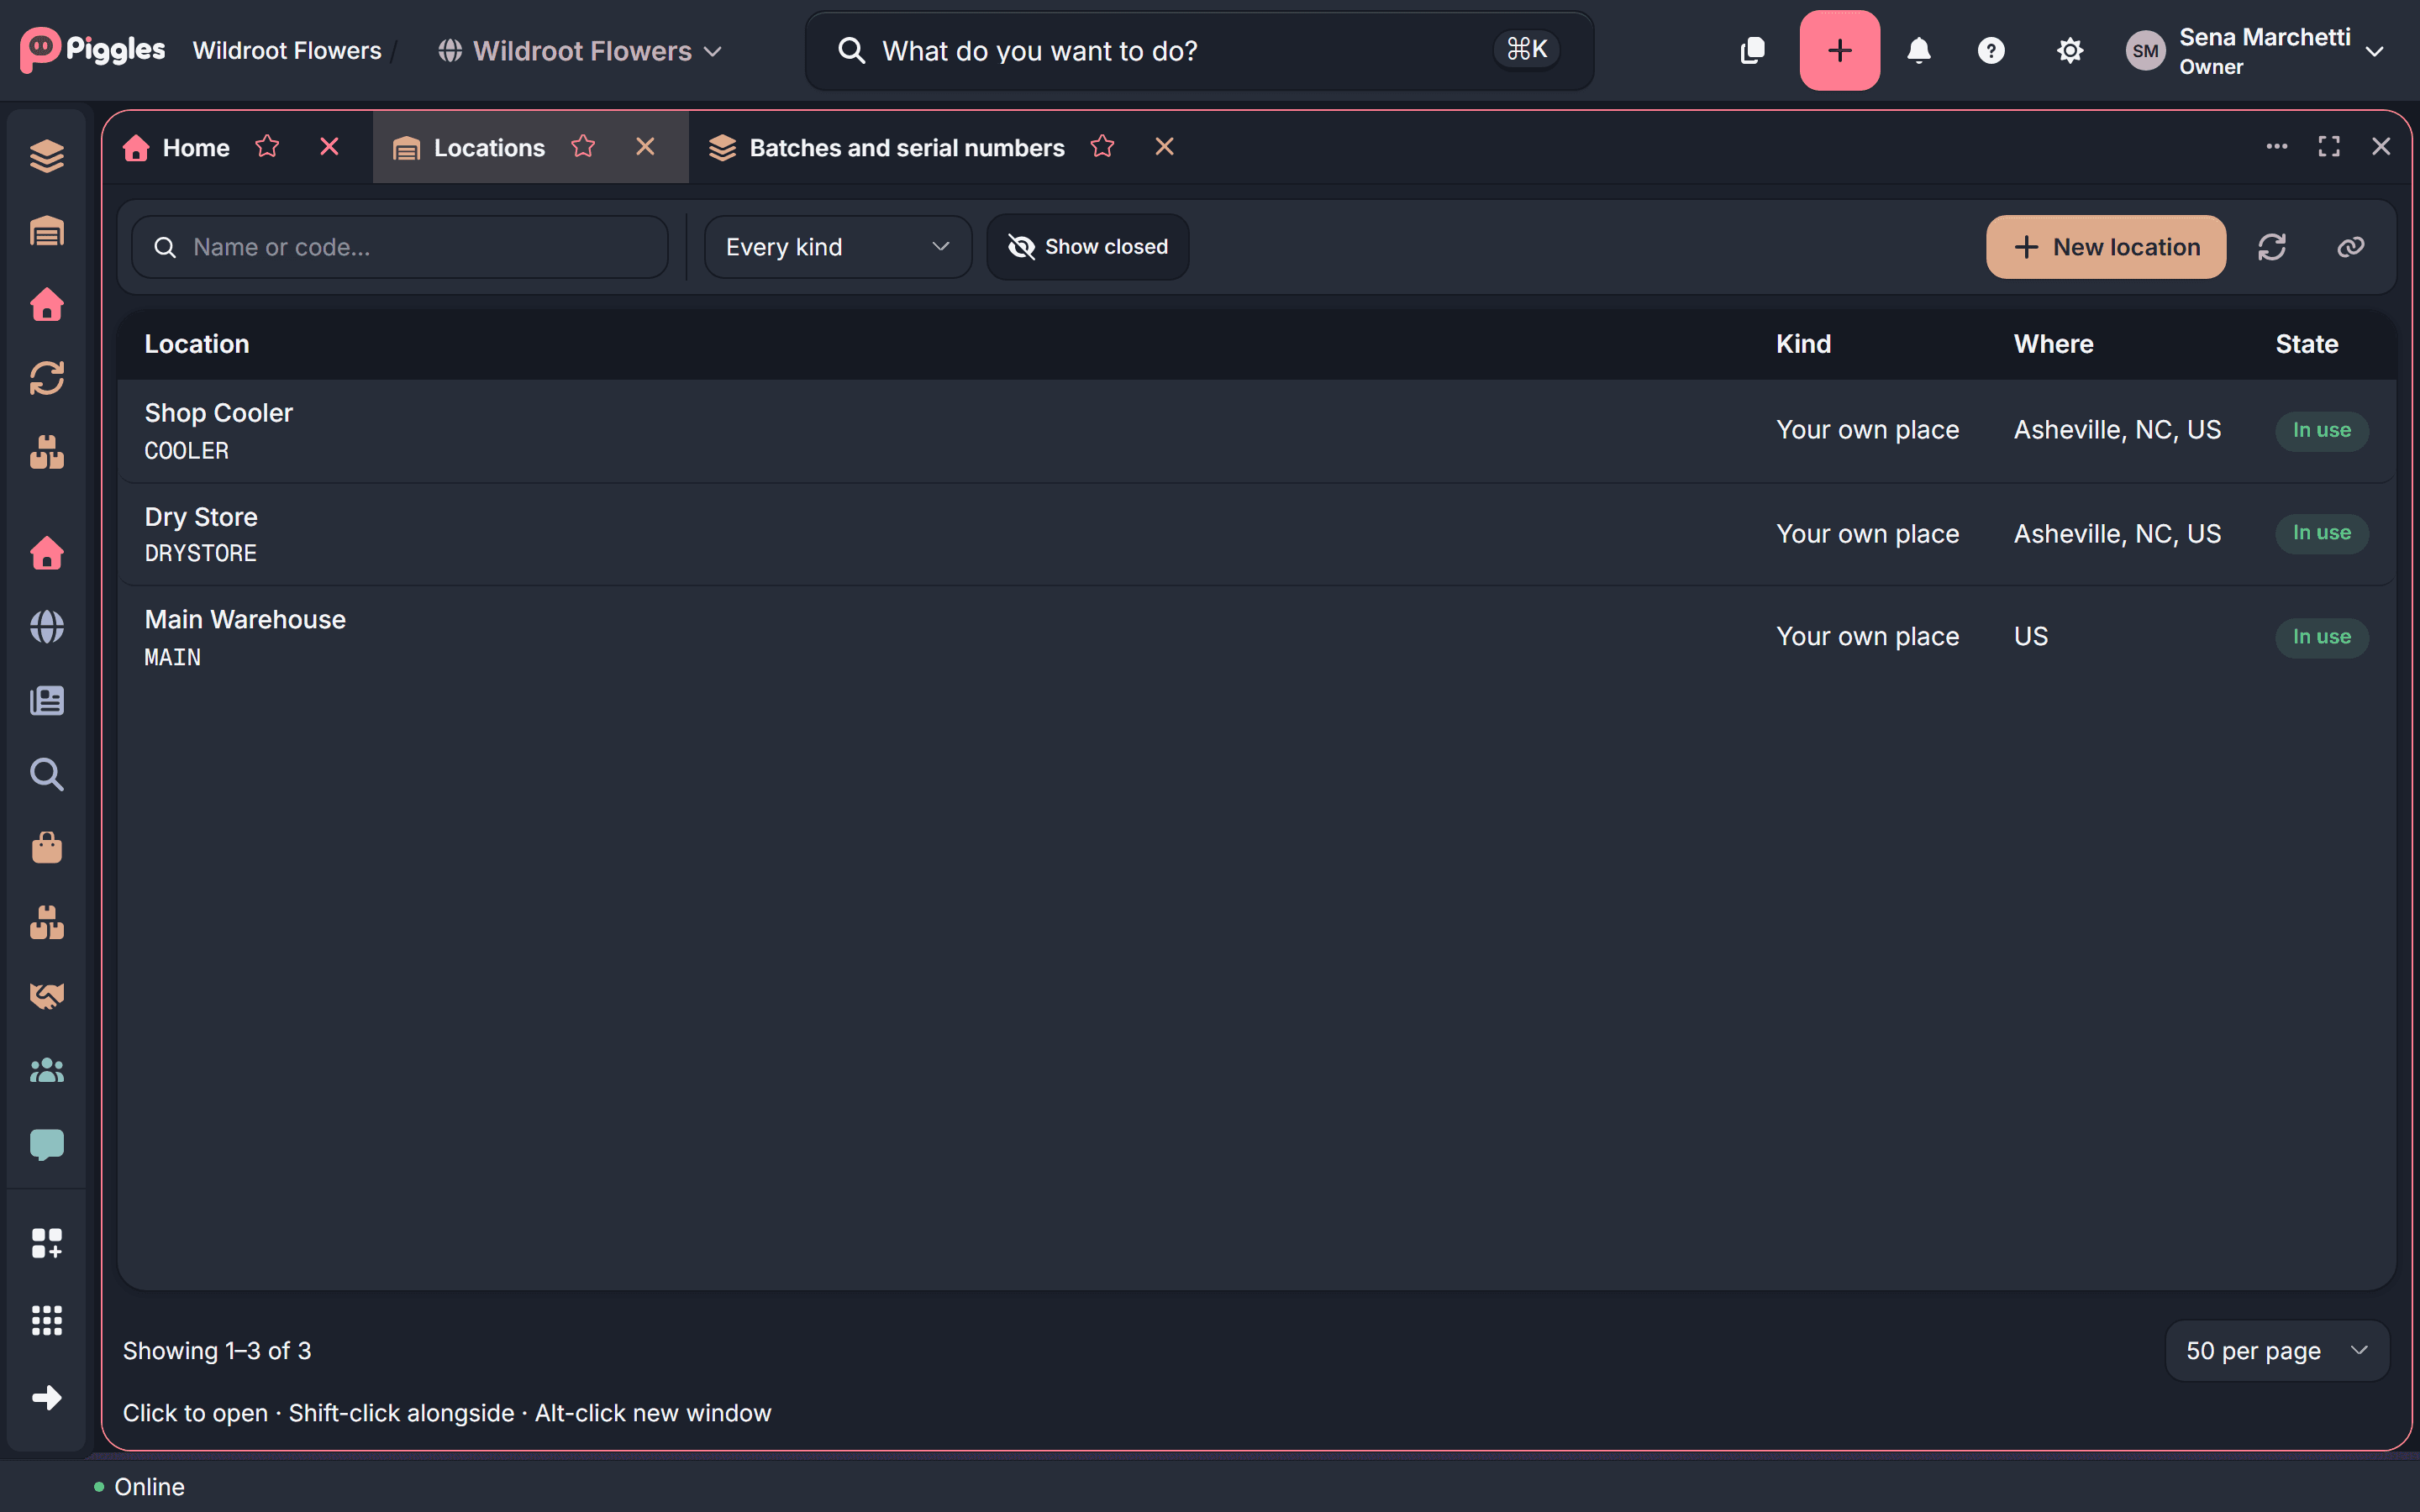Copy link with the chain icon

pos(2350,247)
